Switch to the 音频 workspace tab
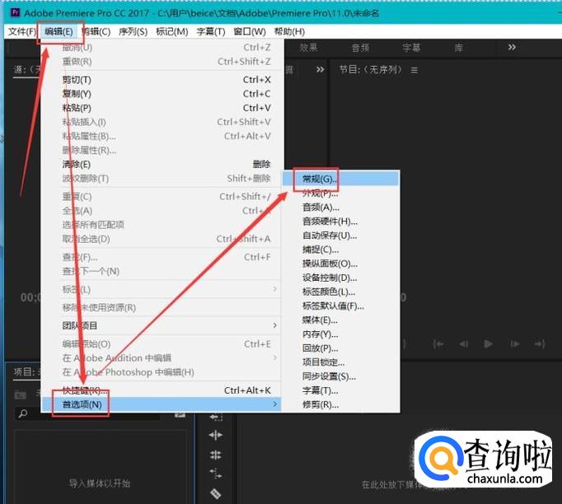Viewport: 562px width, 504px height. click(360, 48)
